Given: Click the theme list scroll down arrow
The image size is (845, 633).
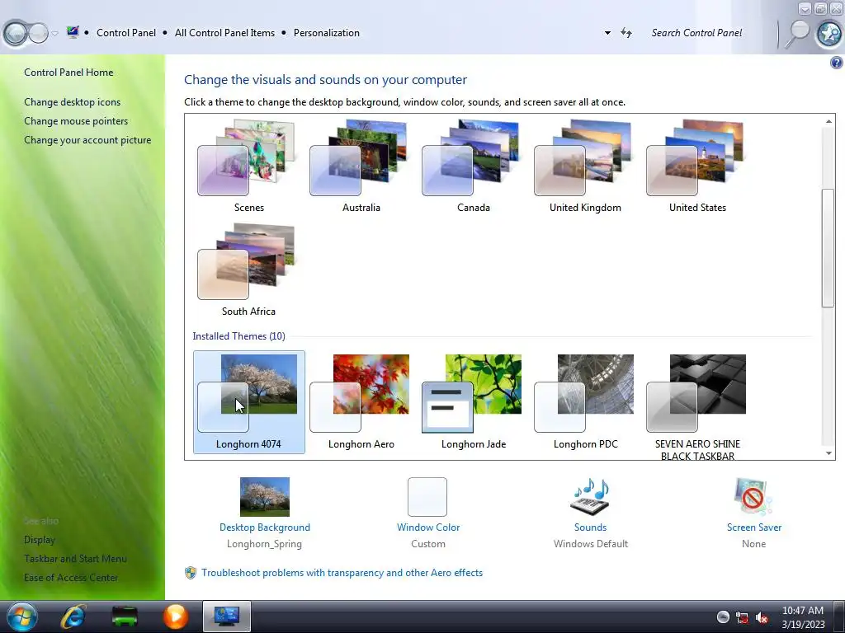Looking at the screenshot, I should [828, 453].
